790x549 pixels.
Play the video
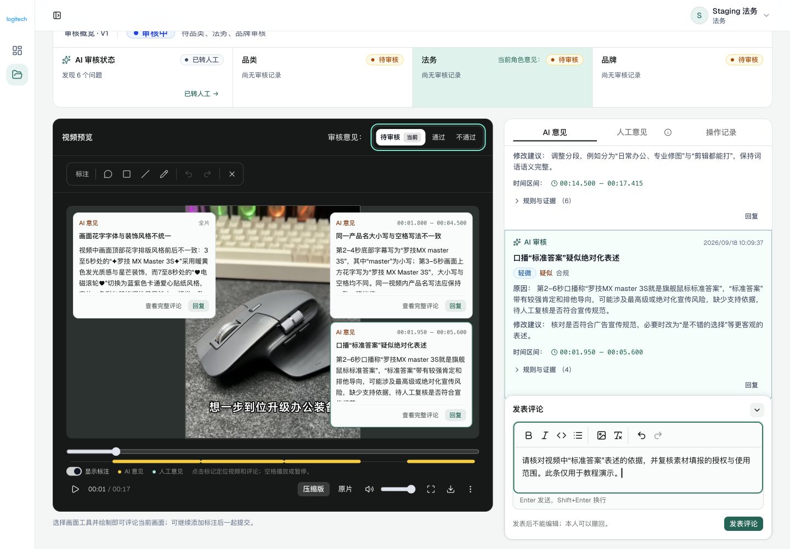coord(75,489)
